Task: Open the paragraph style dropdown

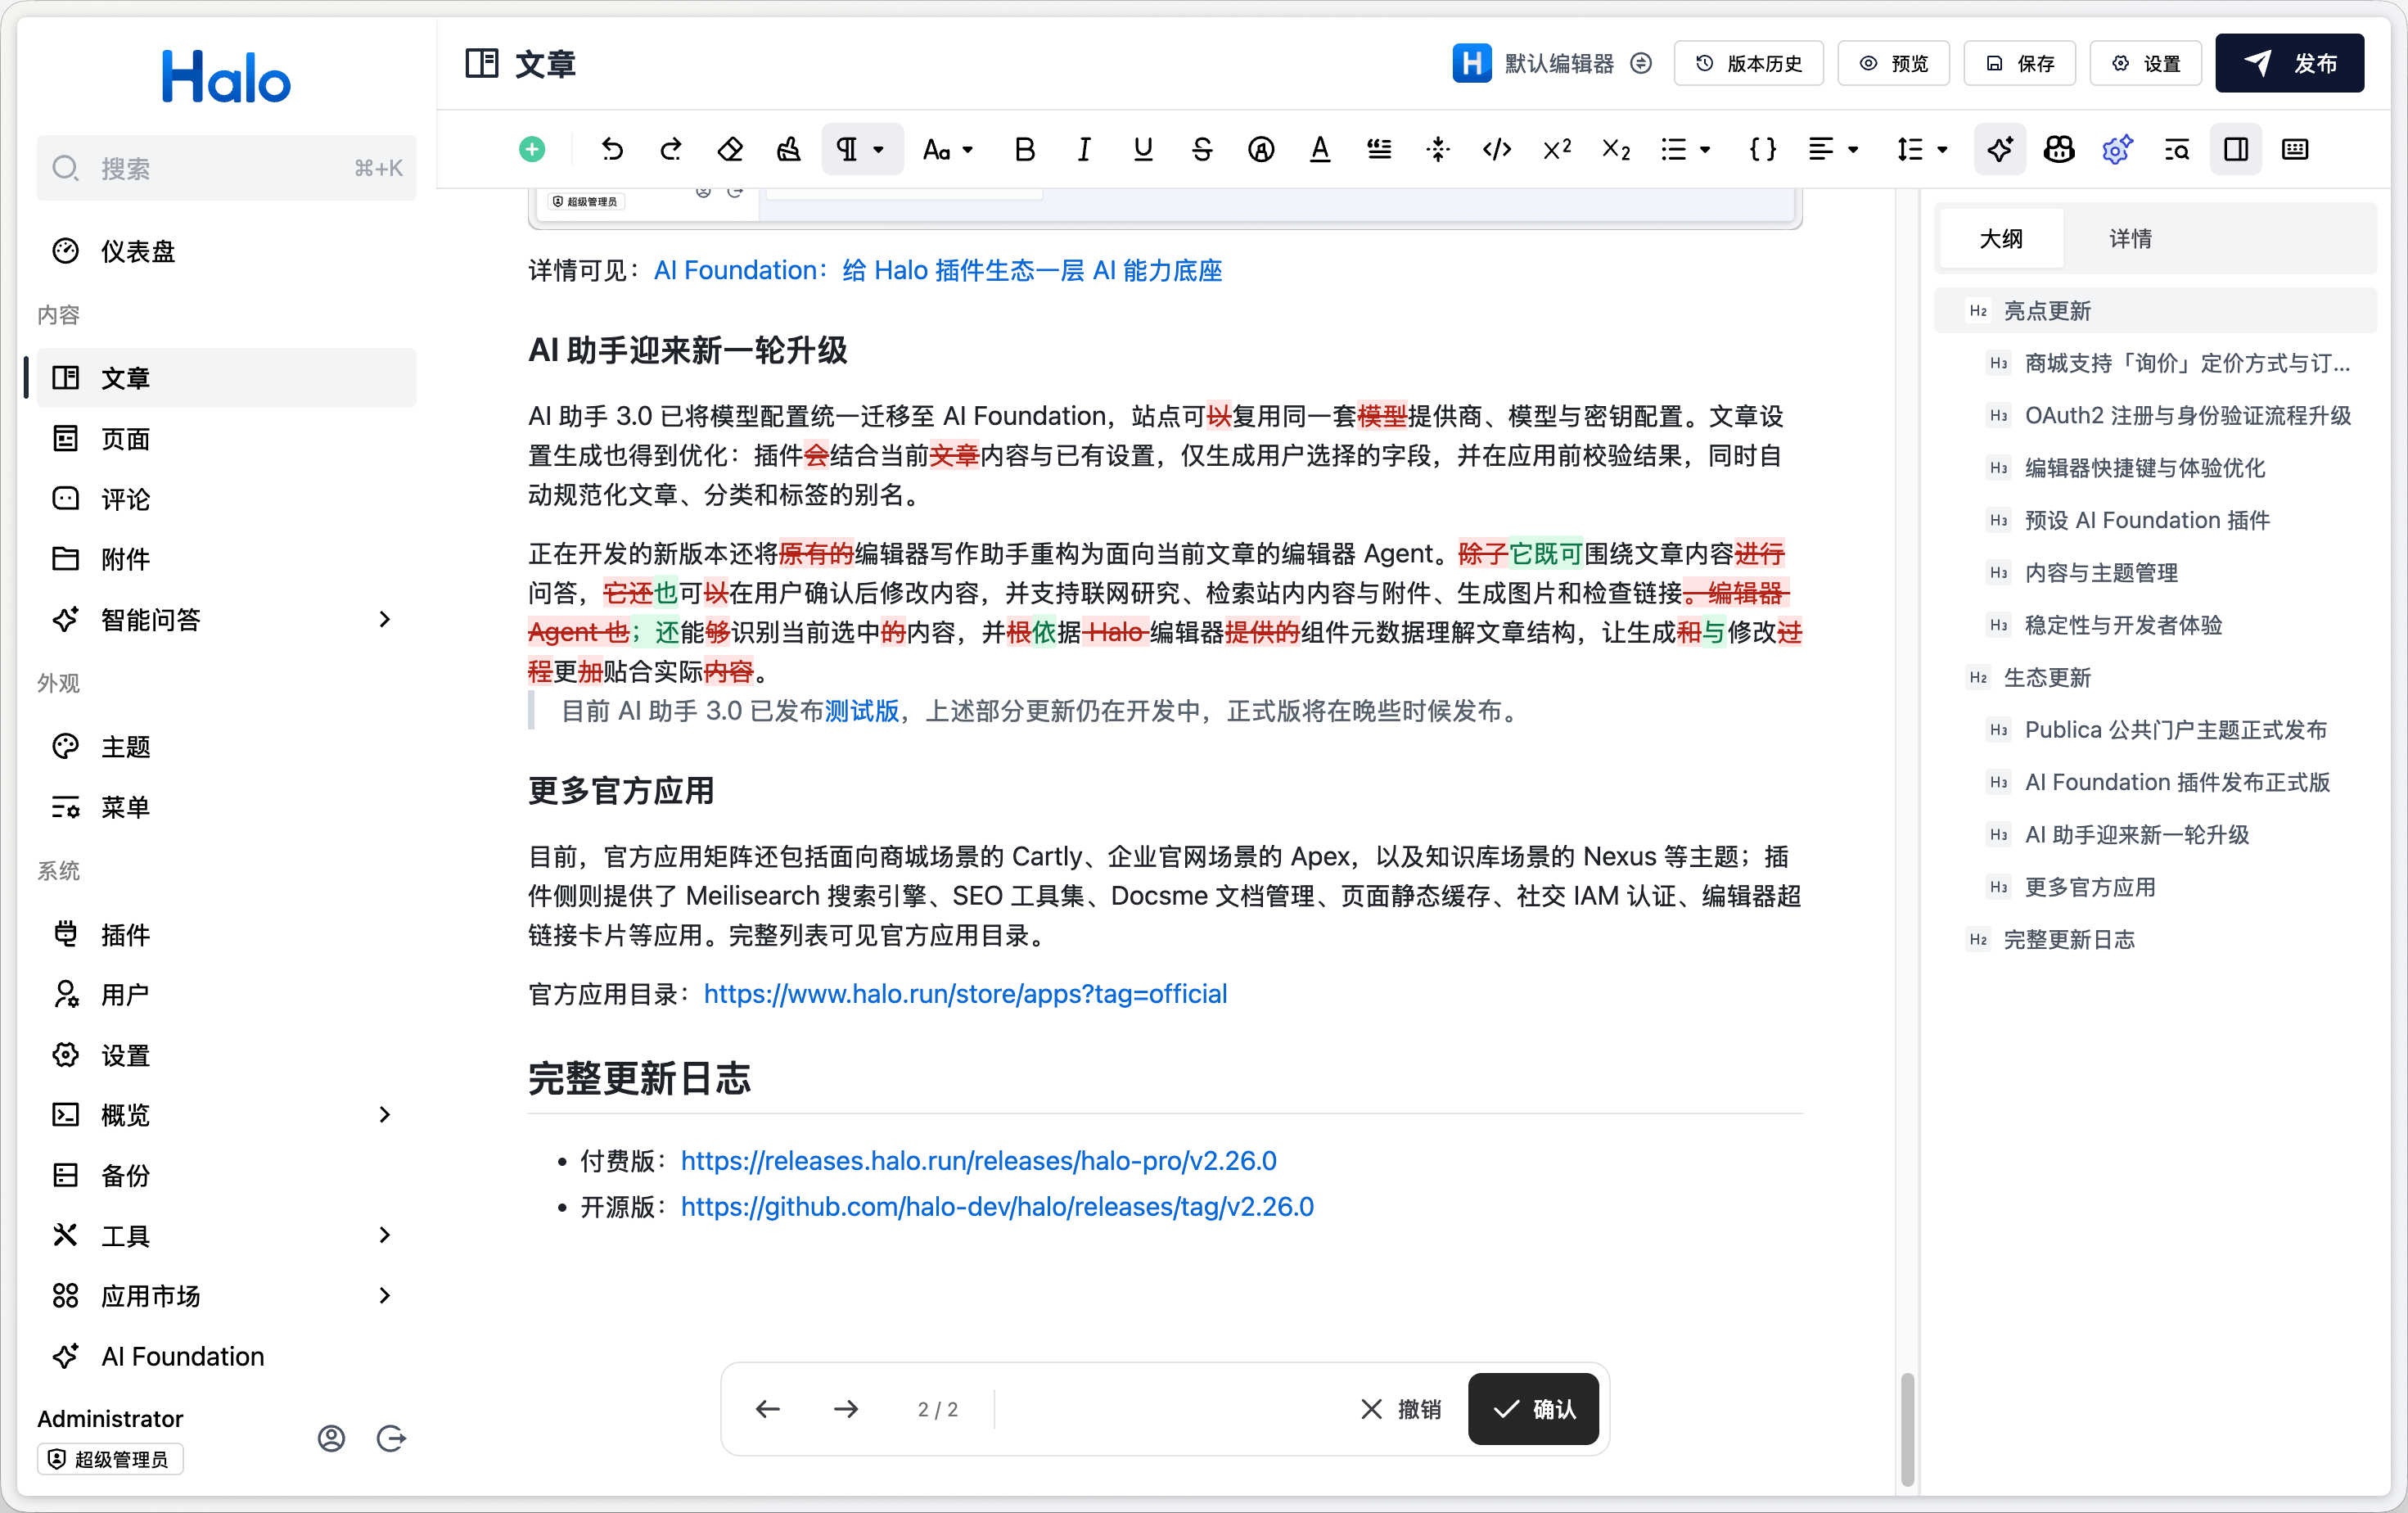Action: click(862, 150)
